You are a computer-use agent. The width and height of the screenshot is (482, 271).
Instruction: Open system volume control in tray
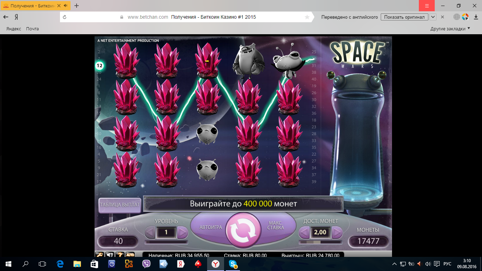[428, 264]
